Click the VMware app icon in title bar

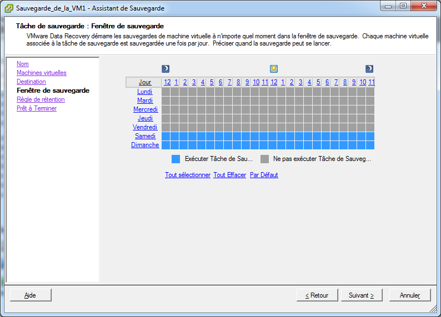[x=9, y=8]
